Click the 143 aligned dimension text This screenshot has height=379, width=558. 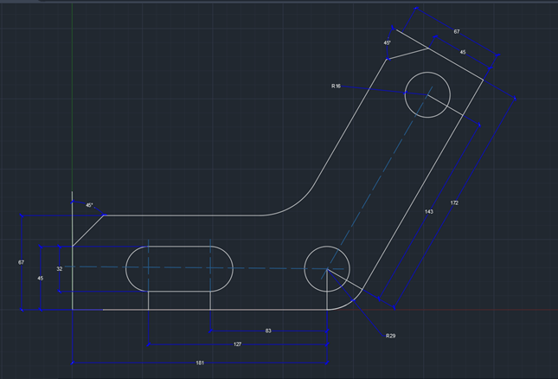click(429, 212)
